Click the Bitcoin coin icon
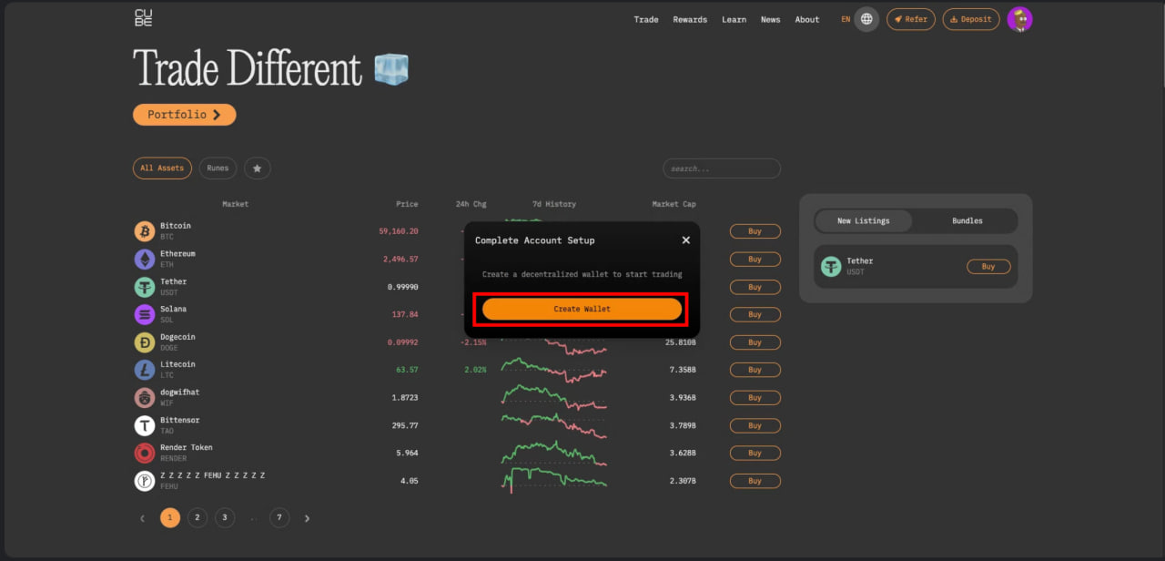This screenshot has height=561, width=1165. tap(145, 231)
